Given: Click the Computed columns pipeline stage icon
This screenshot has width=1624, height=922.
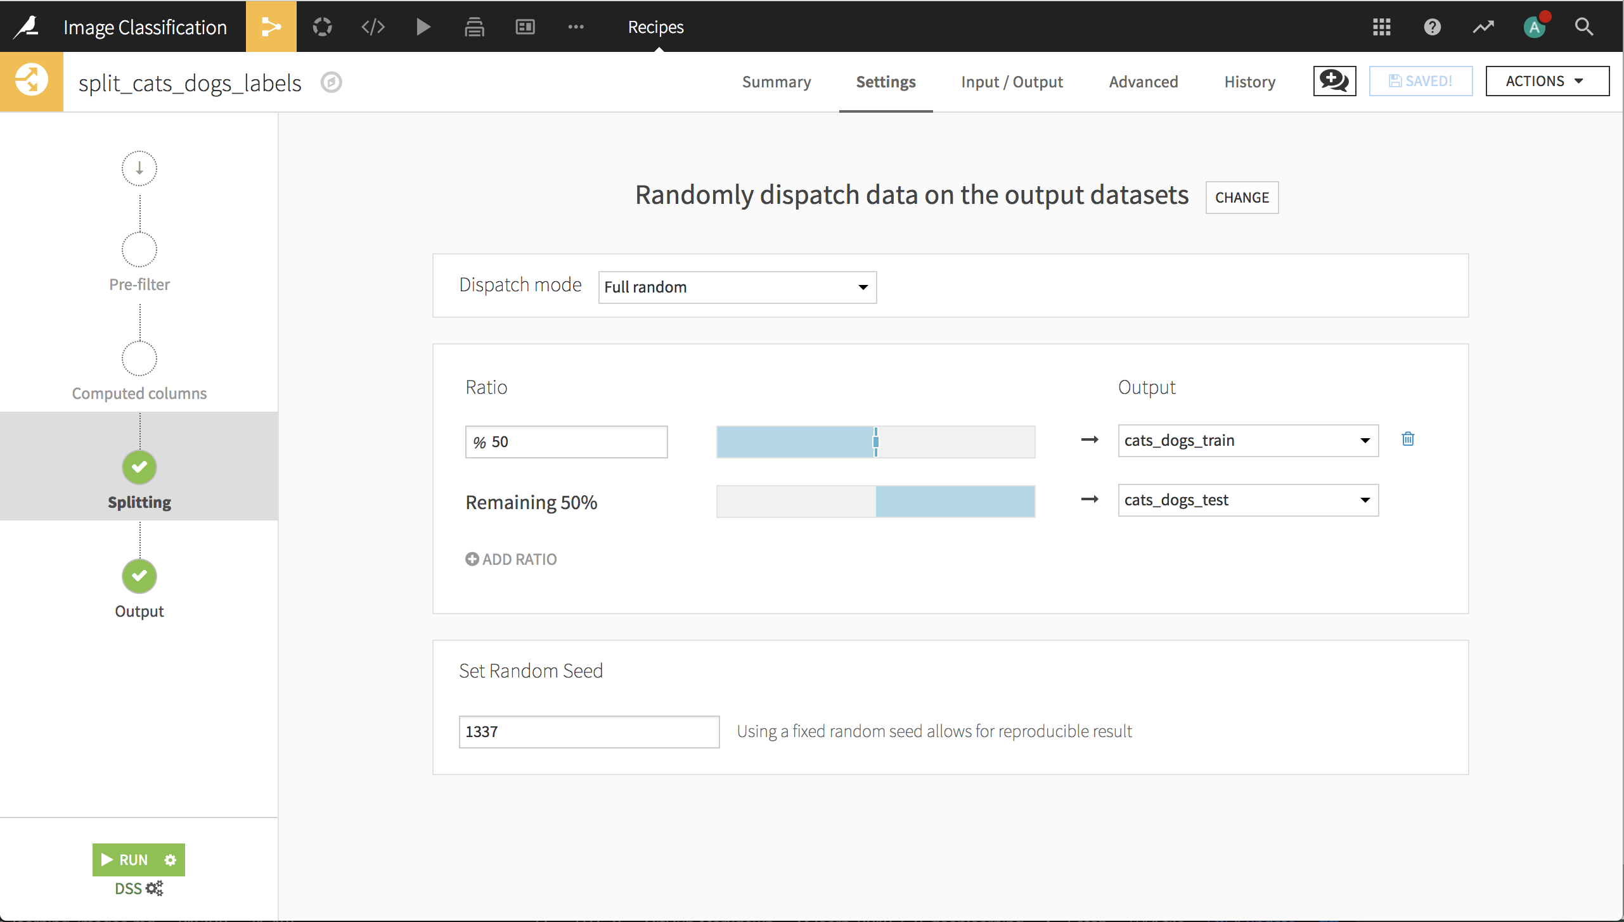Looking at the screenshot, I should click(138, 359).
